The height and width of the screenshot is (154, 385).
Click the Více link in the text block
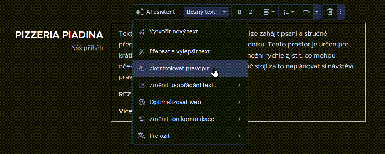coord(126,111)
